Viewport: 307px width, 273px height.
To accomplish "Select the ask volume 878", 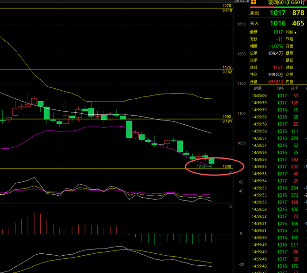I will tap(298, 13).
